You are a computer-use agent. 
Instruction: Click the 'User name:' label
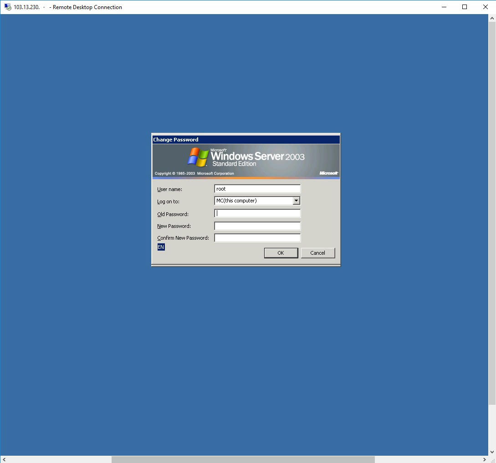(169, 189)
